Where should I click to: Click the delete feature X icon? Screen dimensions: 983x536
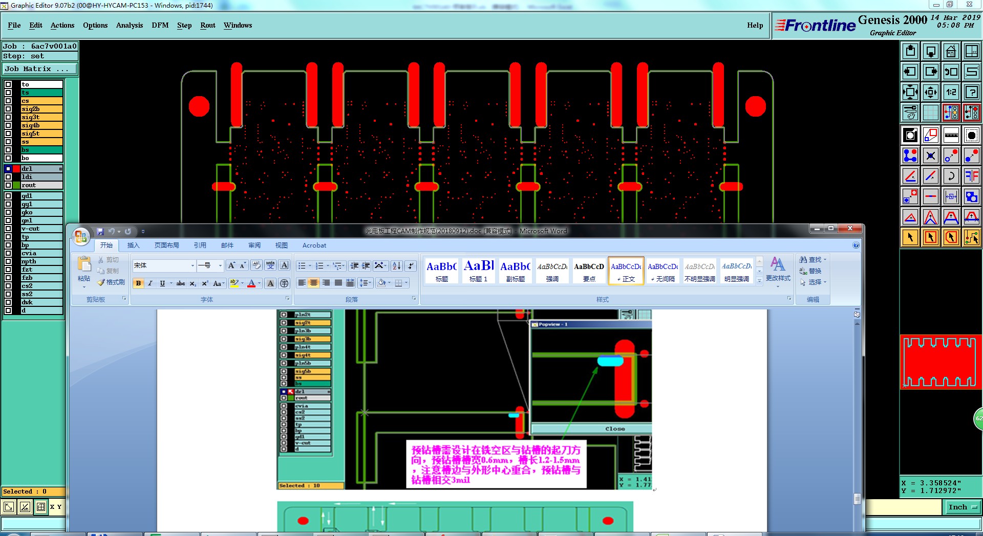[x=930, y=155]
